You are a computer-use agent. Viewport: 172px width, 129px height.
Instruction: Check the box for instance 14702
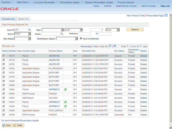pyautogui.click(x=4, y=69)
